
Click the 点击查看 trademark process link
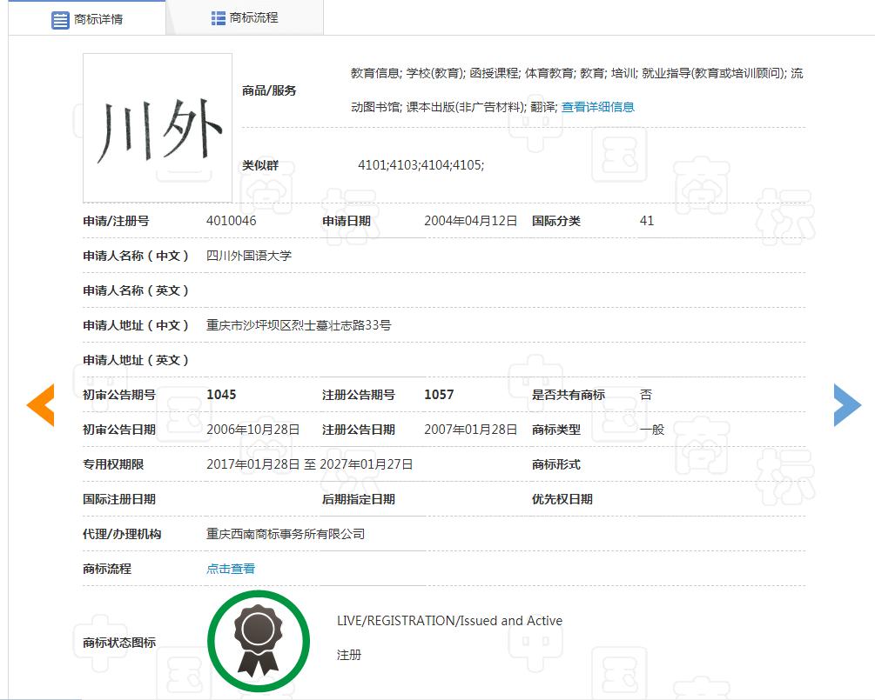coord(231,569)
